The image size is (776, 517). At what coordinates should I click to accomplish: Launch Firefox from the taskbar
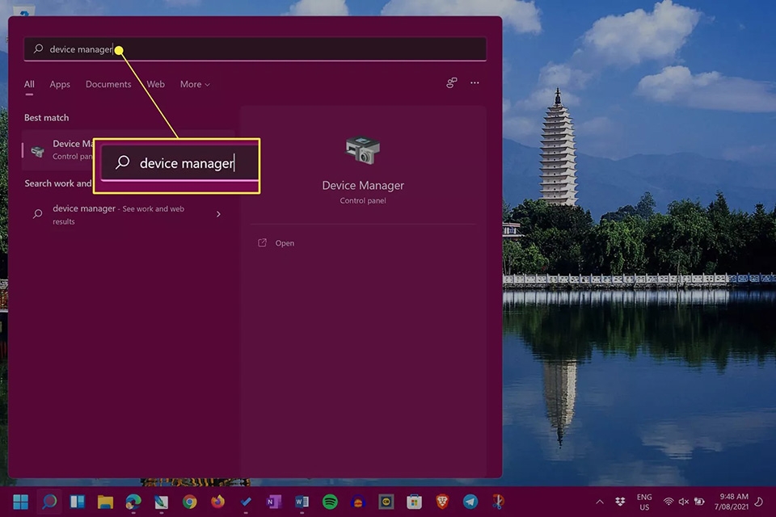click(216, 502)
